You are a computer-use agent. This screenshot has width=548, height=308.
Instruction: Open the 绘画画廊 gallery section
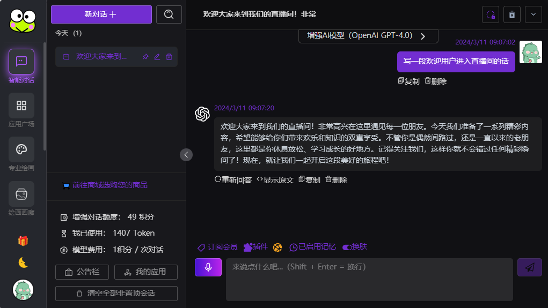21,199
